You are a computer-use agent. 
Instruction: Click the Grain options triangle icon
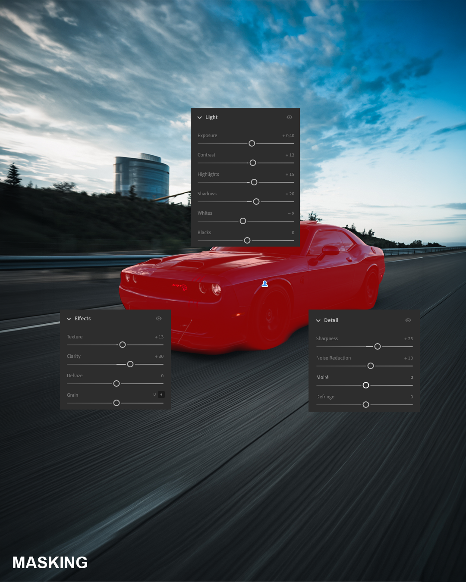point(161,394)
